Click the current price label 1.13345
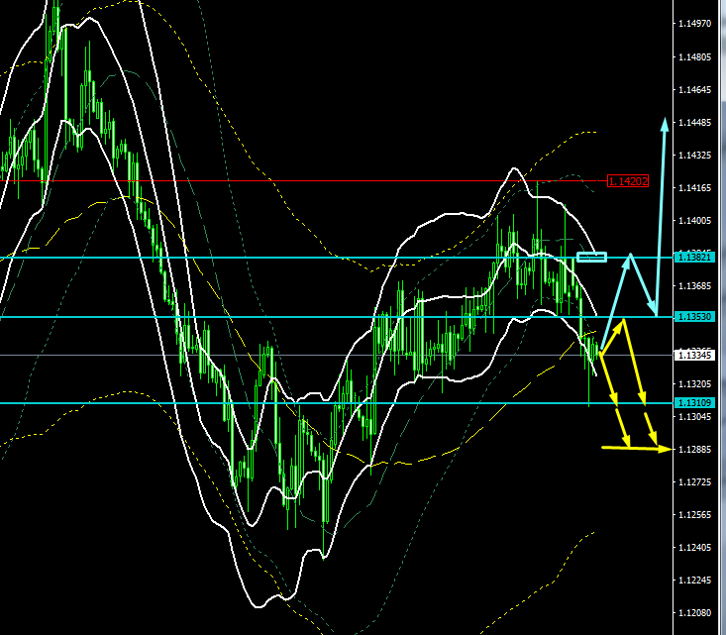726x635 pixels. coord(694,356)
